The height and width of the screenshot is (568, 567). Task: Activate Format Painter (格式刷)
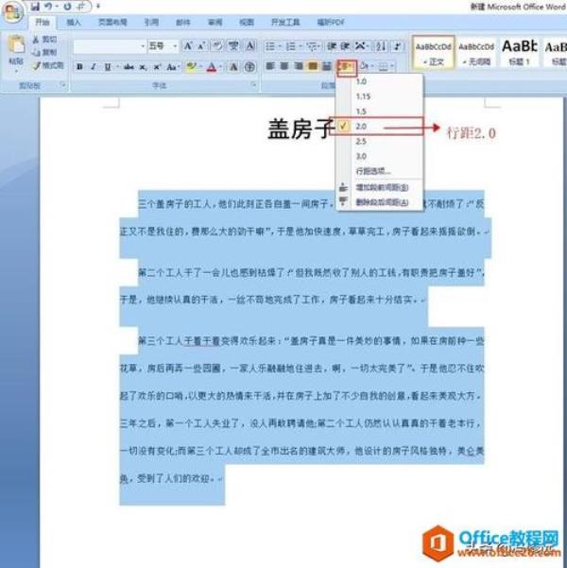[48, 65]
